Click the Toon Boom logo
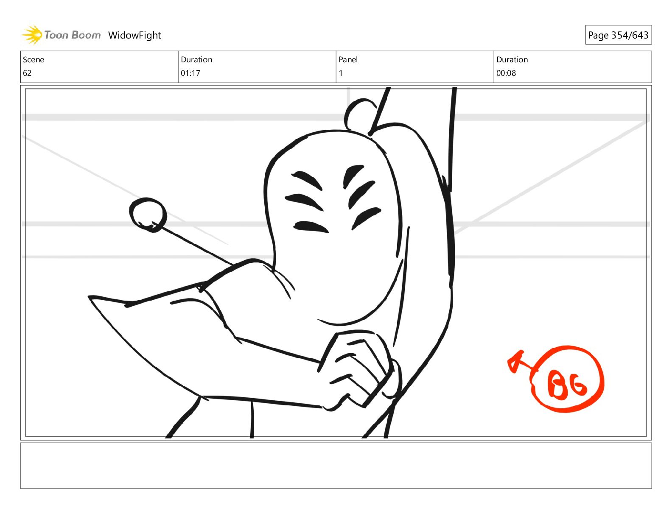This screenshot has height=519, width=672. 62,35
